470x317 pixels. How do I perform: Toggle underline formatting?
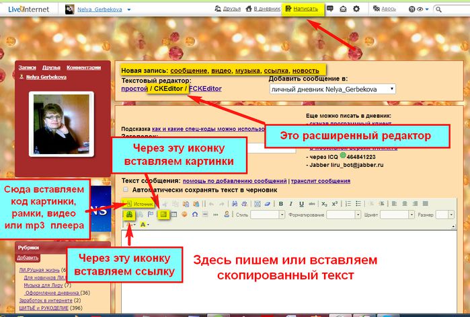(301, 204)
